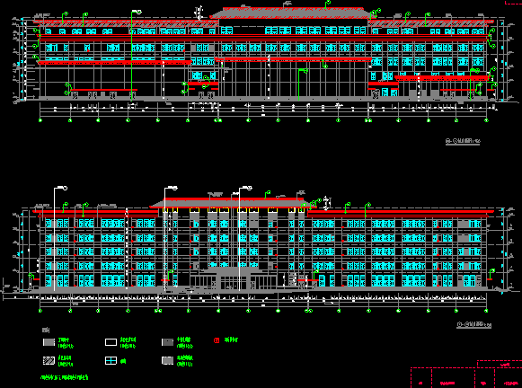Click the white callout bubble above entrance canopy
Viewport: 522px width, 388px height.
click(x=249, y=189)
